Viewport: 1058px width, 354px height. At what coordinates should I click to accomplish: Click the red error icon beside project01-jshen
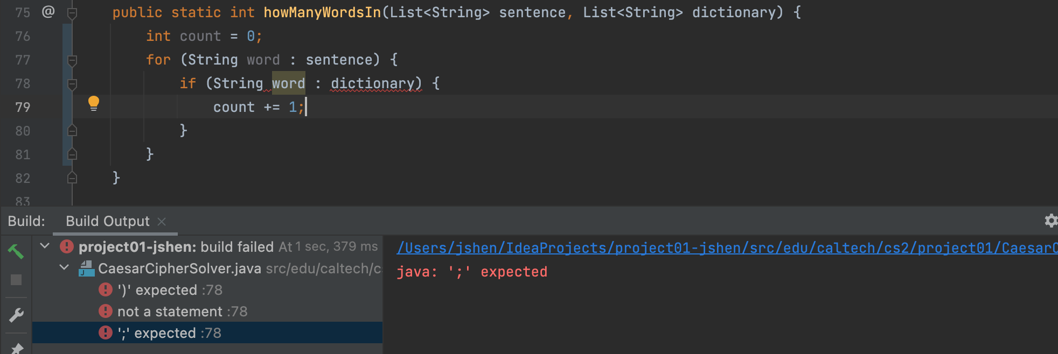click(67, 247)
